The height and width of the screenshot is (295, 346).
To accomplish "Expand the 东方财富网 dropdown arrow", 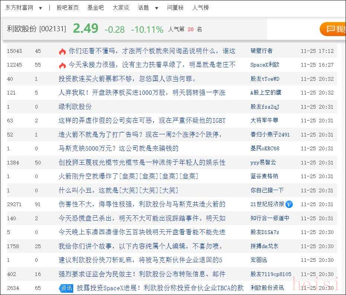I will [x=41, y=8].
